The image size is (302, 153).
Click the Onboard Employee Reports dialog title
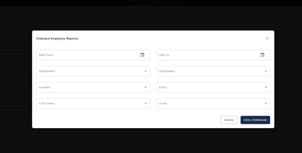57,39
